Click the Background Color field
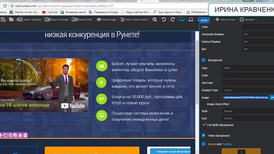Image resolution: width=274 pixels, height=154 pixels. [x=248, y=75]
